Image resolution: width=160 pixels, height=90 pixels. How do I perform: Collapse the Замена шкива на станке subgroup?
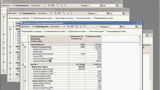click(25, 81)
